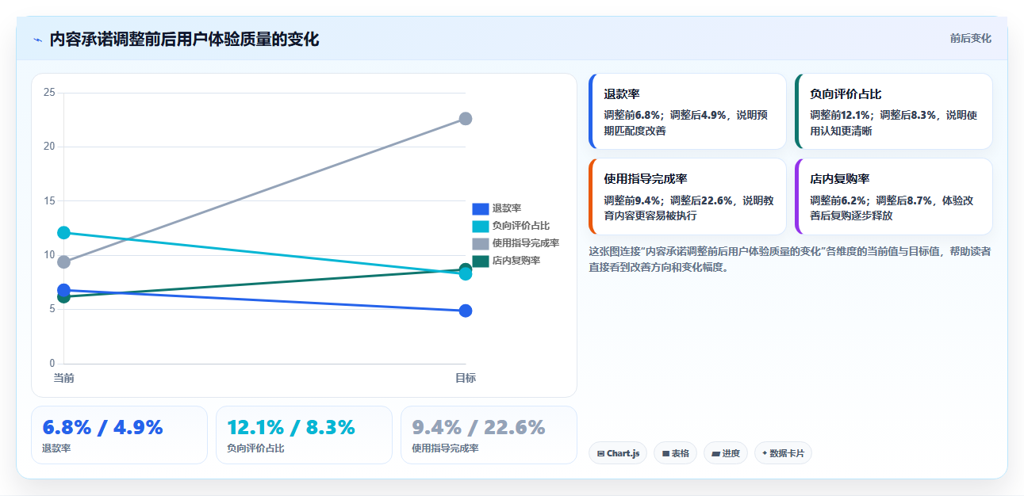The width and height of the screenshot is (1024, 496).
Task: Toggle the 使用指导完成率 legend label
Action: pos(525,243)
